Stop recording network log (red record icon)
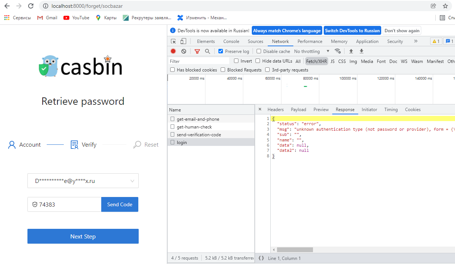This screenshot has height=264, width=455. point(173,51)
